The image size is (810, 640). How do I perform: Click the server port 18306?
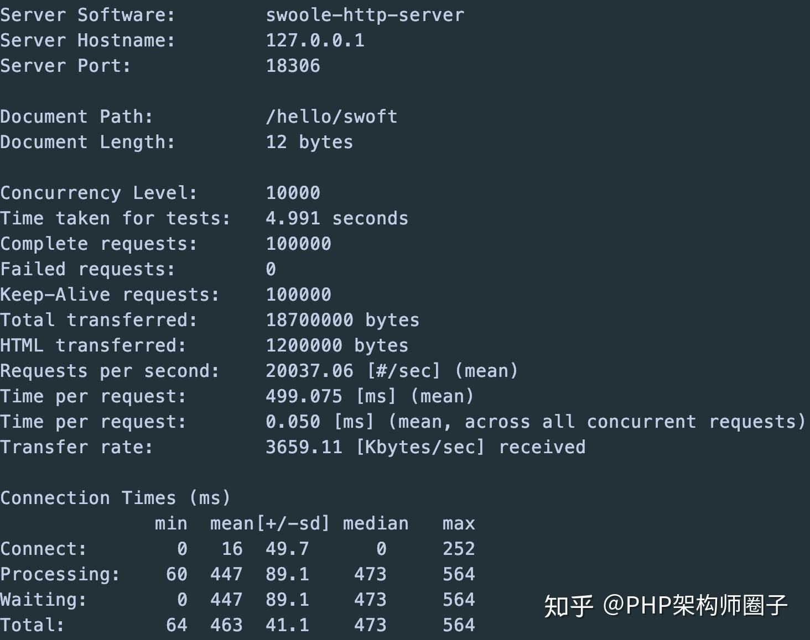tap(293, 66)
